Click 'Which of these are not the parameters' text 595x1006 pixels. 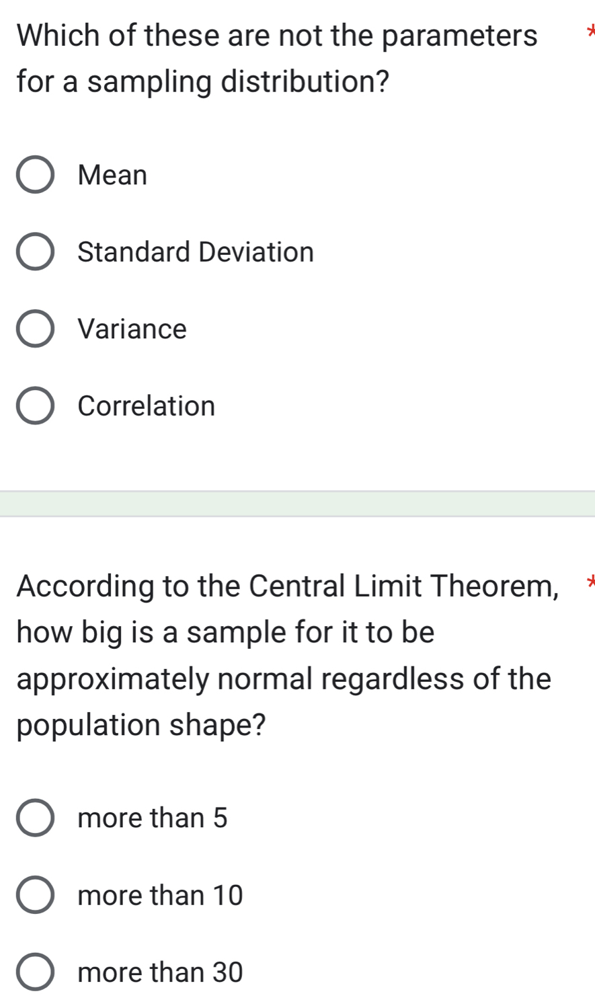point(277,36)
